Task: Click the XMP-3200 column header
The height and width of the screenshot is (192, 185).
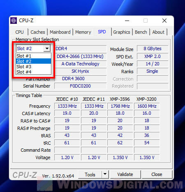Action: 146,99
